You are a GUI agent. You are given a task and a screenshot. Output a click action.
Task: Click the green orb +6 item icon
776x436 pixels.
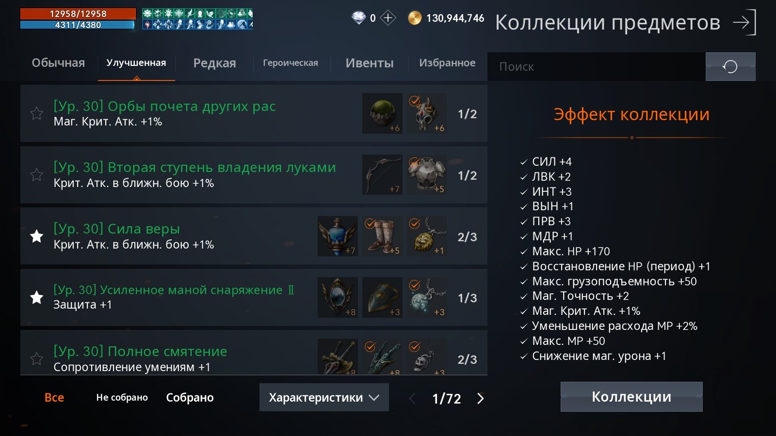(x=382, y=113)
